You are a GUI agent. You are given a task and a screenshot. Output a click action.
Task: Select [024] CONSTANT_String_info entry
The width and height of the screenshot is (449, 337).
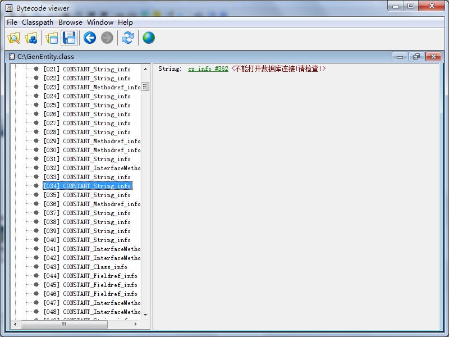click(x=87, y=96)
